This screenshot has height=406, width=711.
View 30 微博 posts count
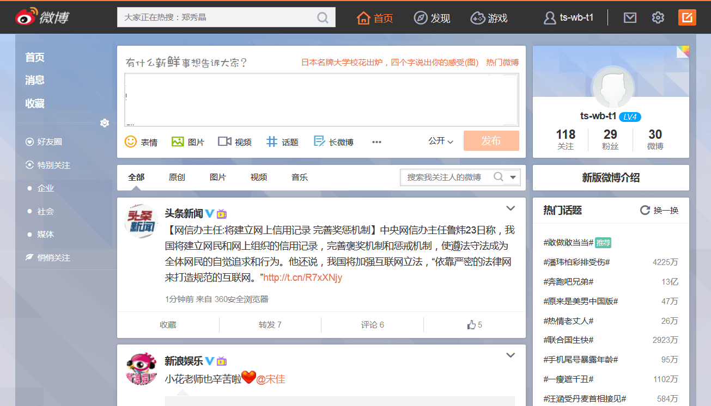click(x=655, y=139)
